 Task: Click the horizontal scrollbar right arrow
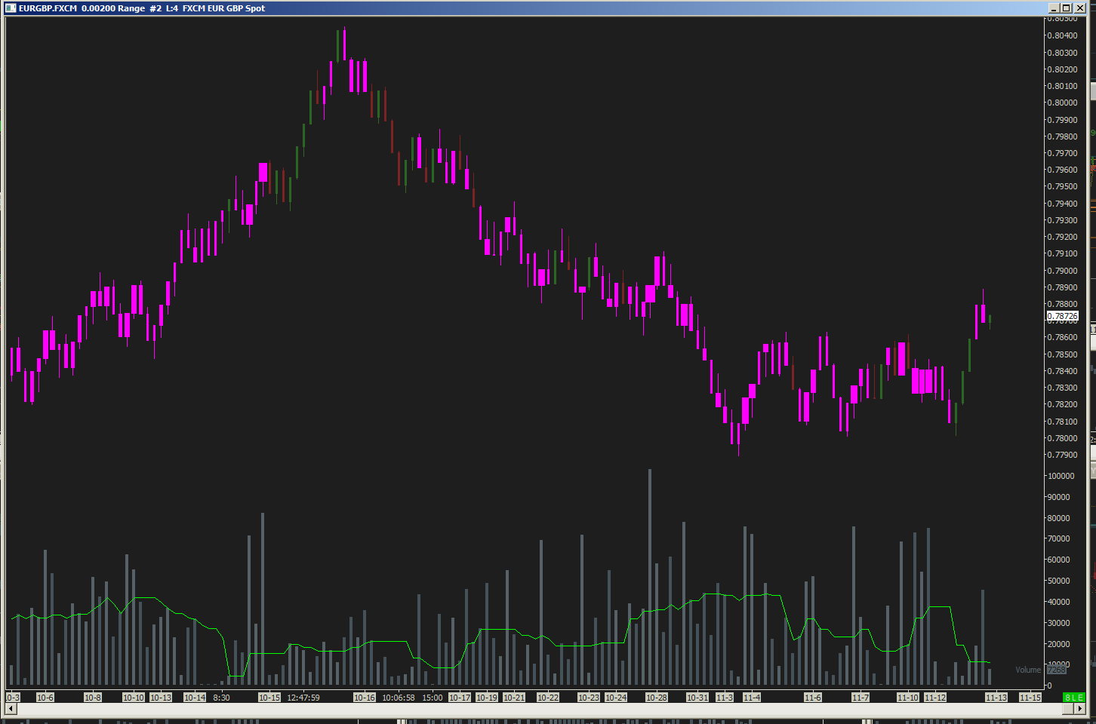coord(1081,709)
